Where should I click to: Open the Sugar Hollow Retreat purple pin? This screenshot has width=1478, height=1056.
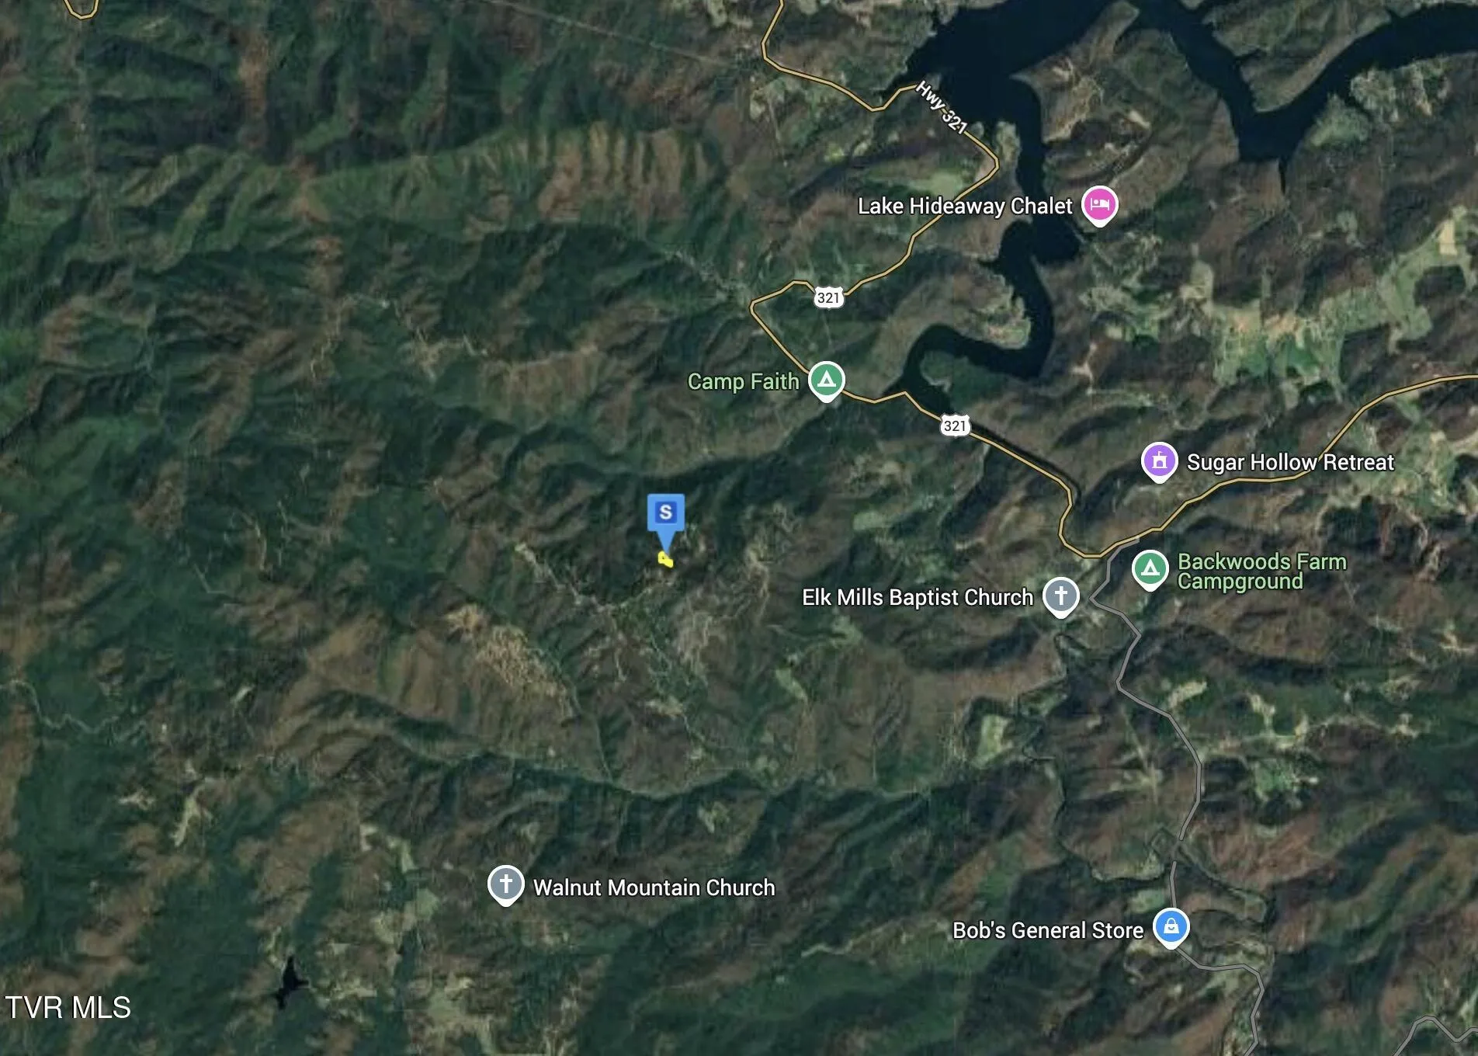click(x=1159, y=462)
